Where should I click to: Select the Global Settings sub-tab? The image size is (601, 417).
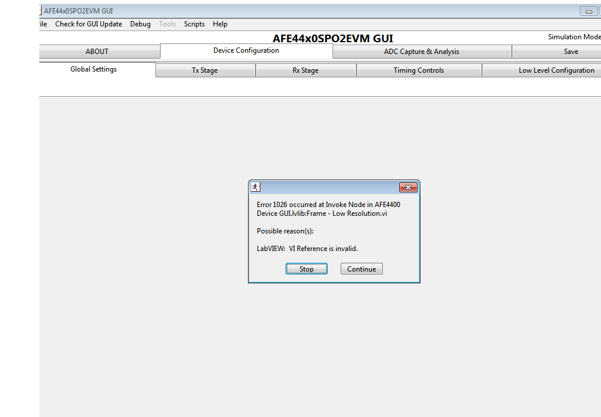[x=97, y=69]
